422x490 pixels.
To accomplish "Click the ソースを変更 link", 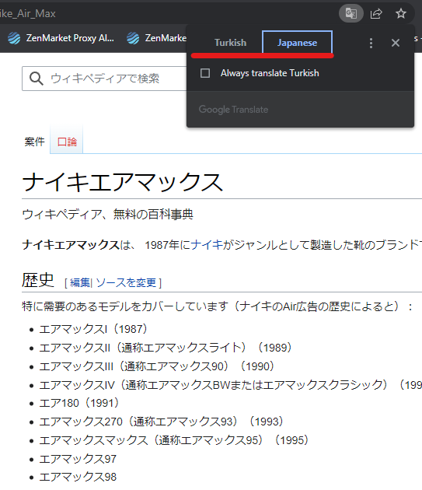I will pyautogui.click(x=126, y=282).
